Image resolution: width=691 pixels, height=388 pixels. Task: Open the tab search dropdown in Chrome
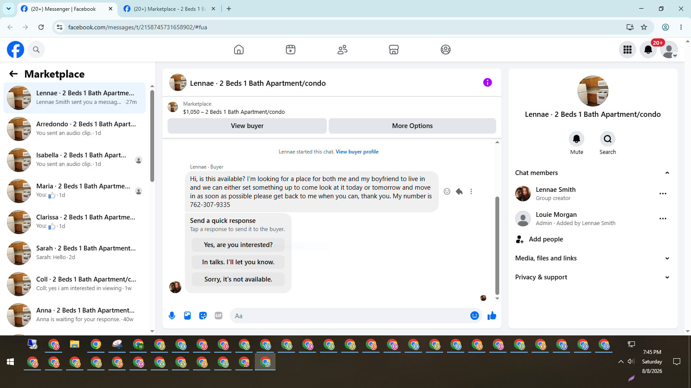point(9,9)
